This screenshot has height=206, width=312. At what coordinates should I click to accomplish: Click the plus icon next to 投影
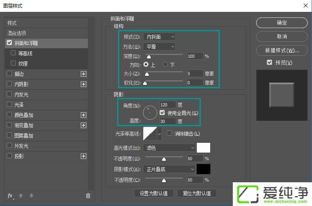tap(84, 156)
